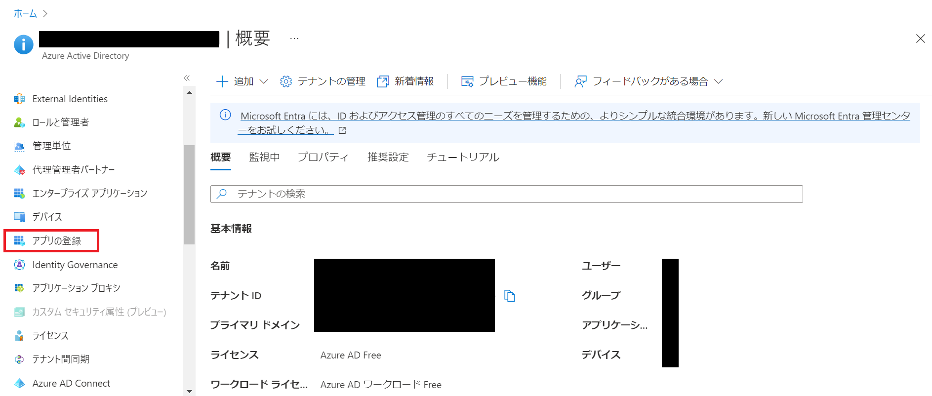Viewport: 932px width, 396px height.
Task: Click the External Identities icon in sidebar
Action: (19, 99)
